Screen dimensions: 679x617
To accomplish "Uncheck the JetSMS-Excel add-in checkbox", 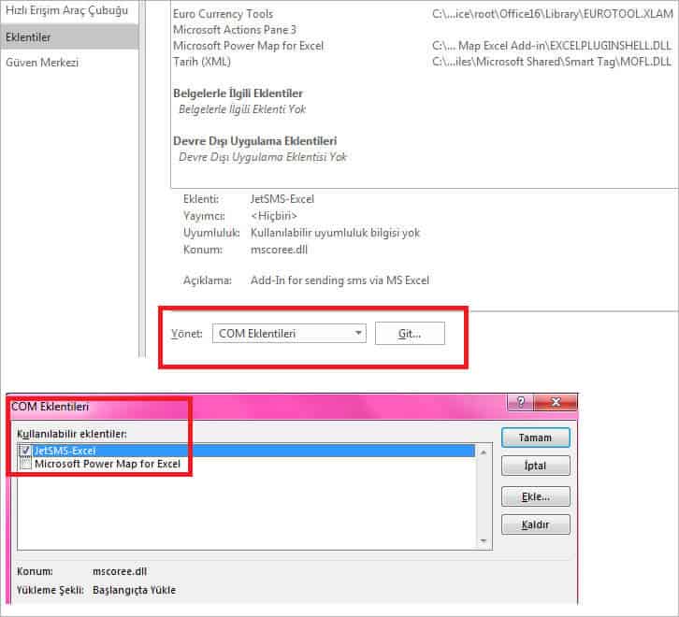I will pos(25,451).
